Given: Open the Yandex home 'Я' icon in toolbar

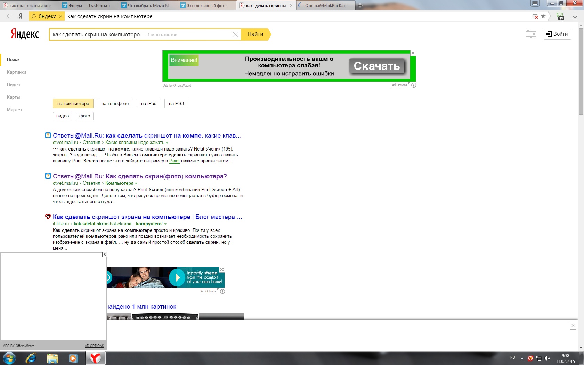Looking at the screenshot, I should coord(20,16).
